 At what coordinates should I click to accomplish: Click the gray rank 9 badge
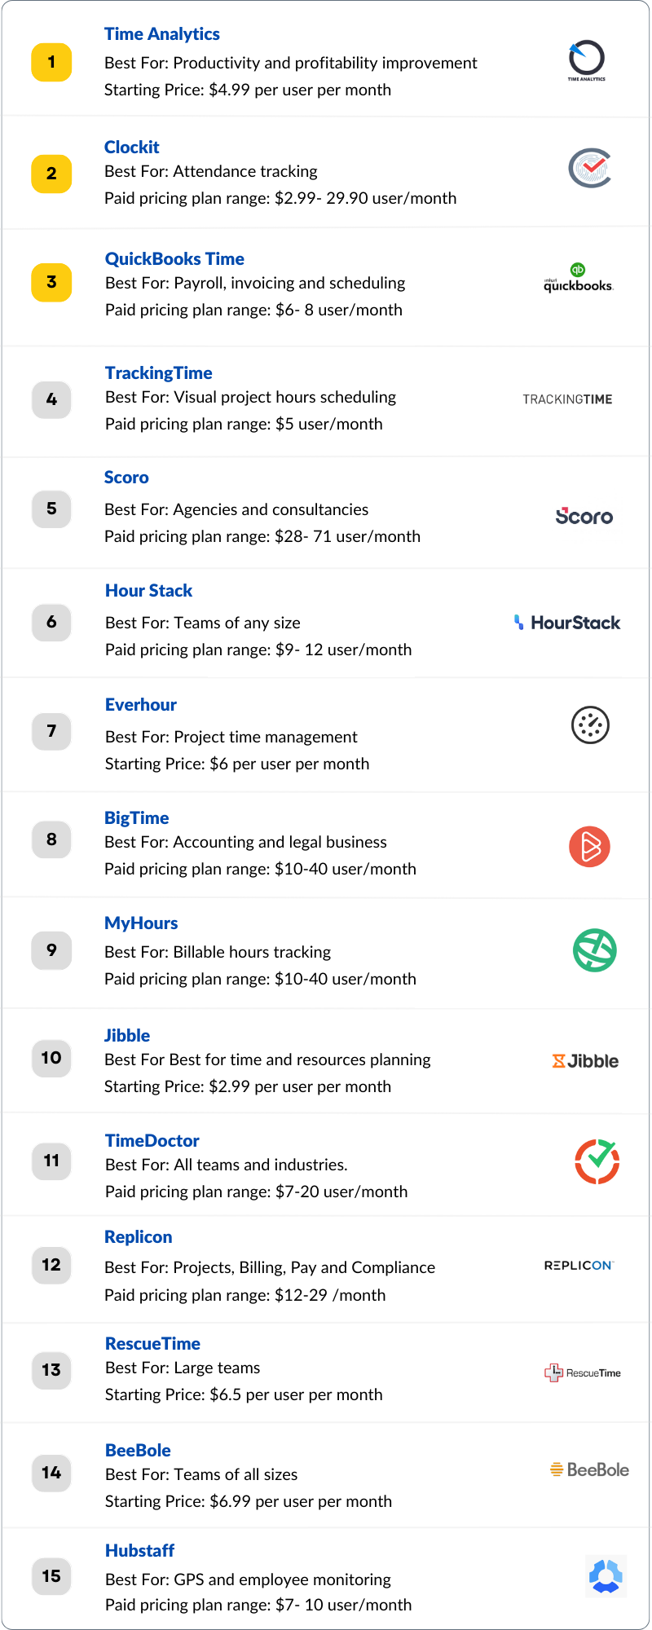[x=51, y=950]
